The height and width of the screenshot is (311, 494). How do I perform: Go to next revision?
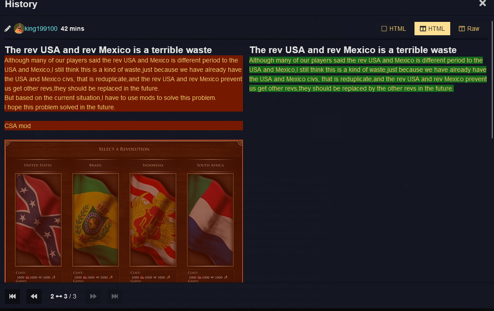coord(93,296)
